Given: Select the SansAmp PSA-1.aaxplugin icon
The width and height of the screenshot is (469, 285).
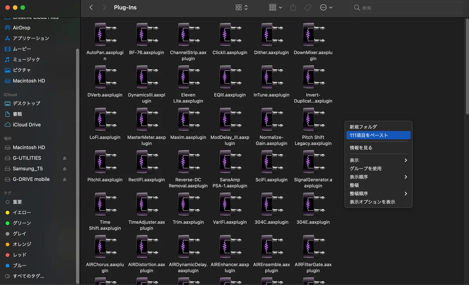Looking at the screenshot, I should tap(230, 162).
